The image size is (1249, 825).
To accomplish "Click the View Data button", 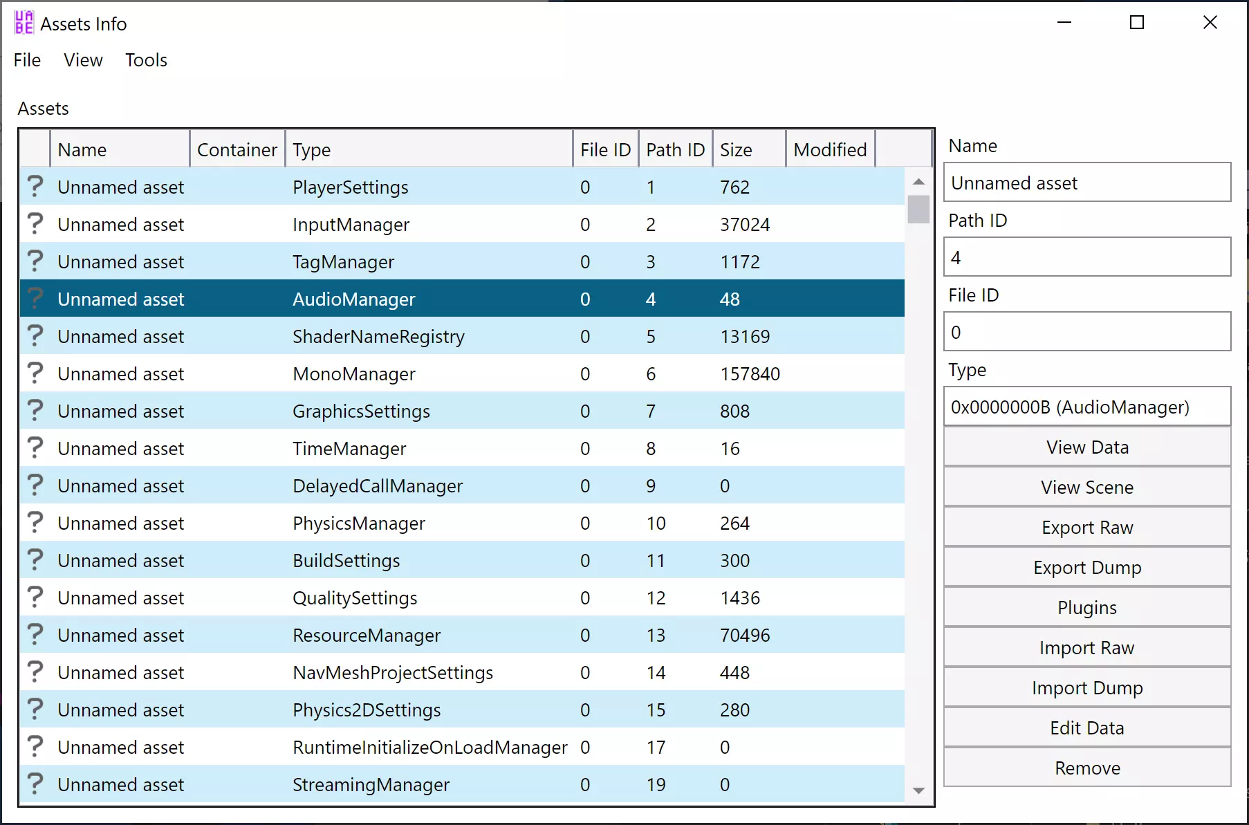I will [1087, 447].
